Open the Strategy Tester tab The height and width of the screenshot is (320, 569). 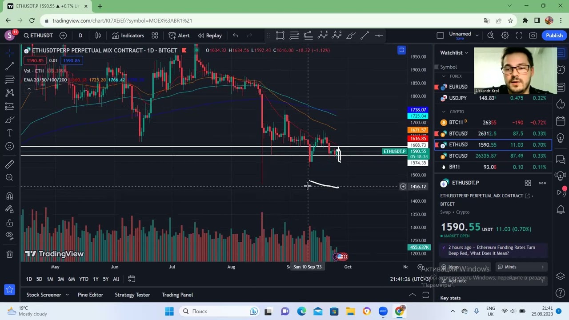(x=132, y=295)
